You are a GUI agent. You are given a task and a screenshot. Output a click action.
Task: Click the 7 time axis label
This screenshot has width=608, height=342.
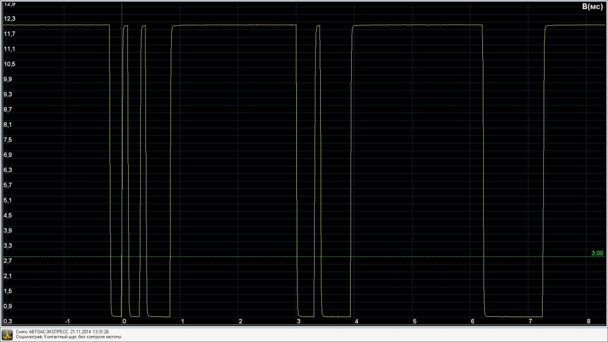pos(530,321)
